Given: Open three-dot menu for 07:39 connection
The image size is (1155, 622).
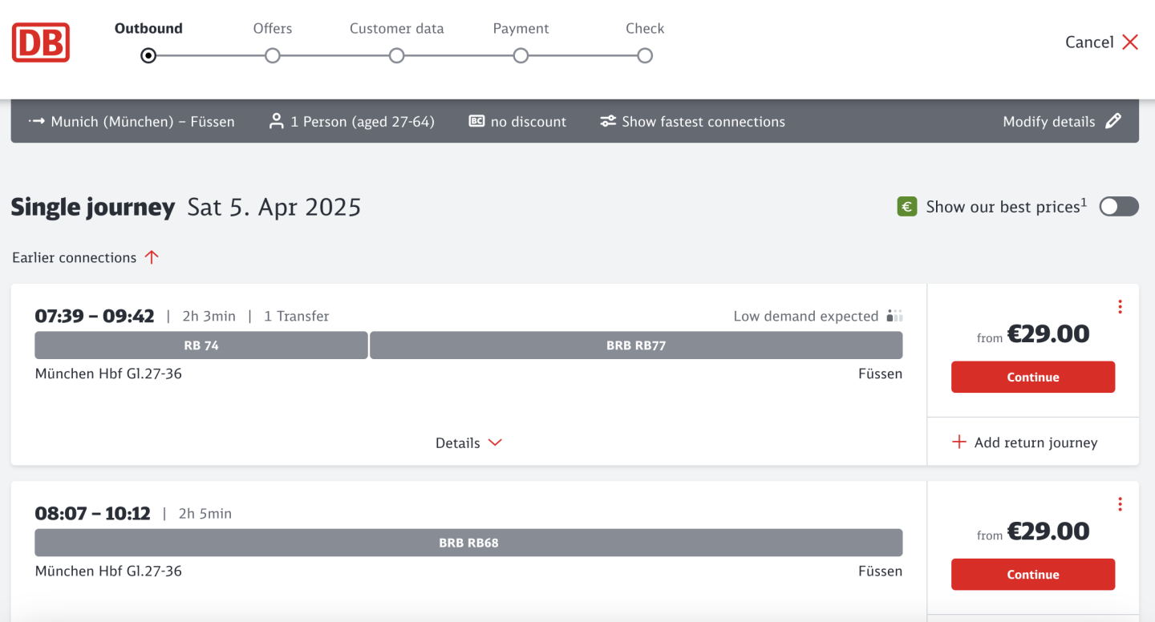Looking at the screenshot, I should point(1120,307).
